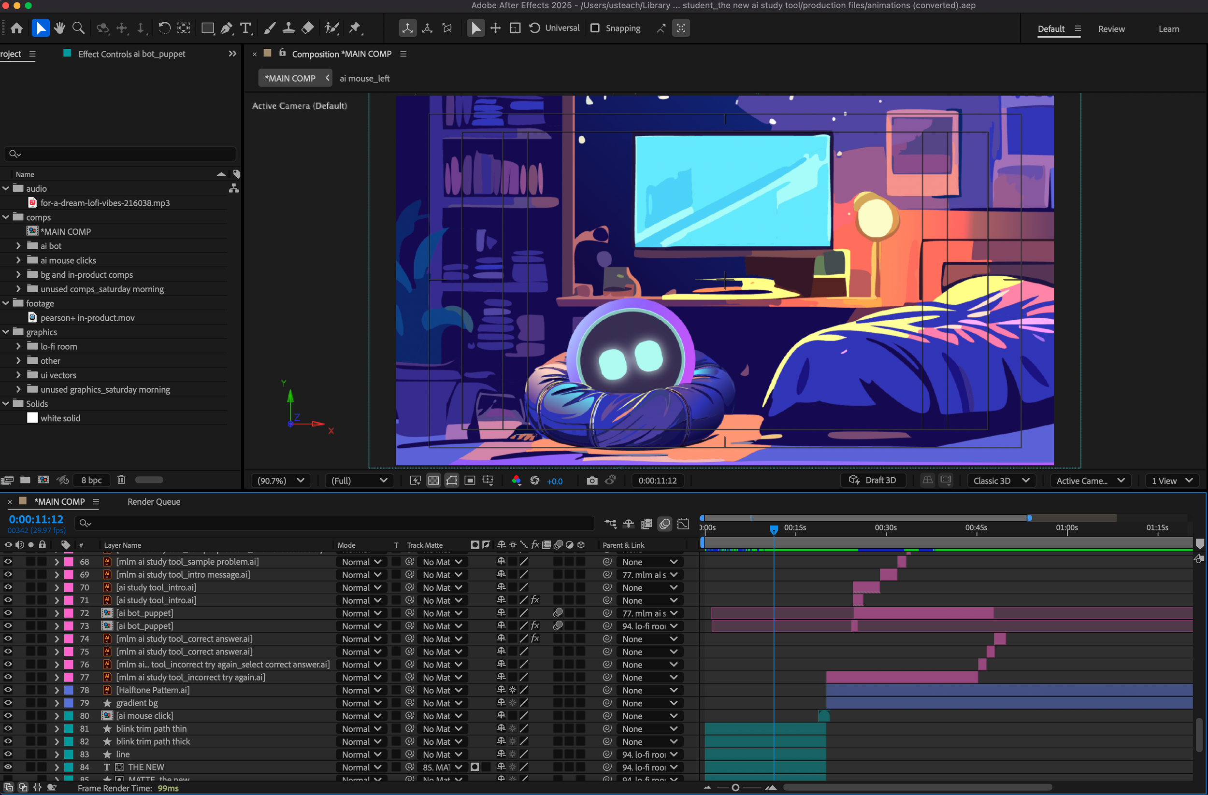The image size is (1208, 795).
Task: Switch to the Review workspace
Action: click(1111, 29)
